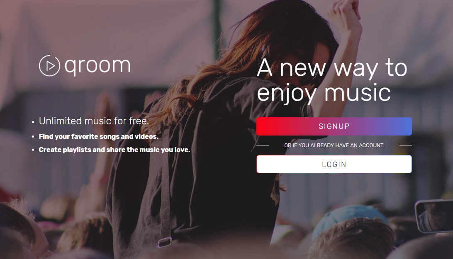Click "Find your favorite songs and videos." line
Viewport: 453px width, 259px height.
[x=98, y=137]
